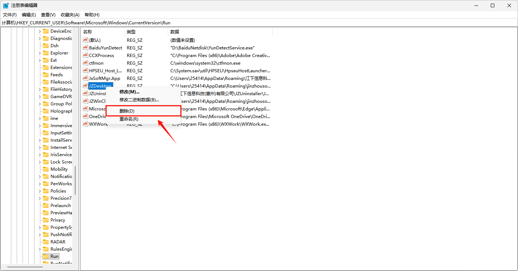Select the Microso value icon
The image size is (518, 271).
coord(85,109)
